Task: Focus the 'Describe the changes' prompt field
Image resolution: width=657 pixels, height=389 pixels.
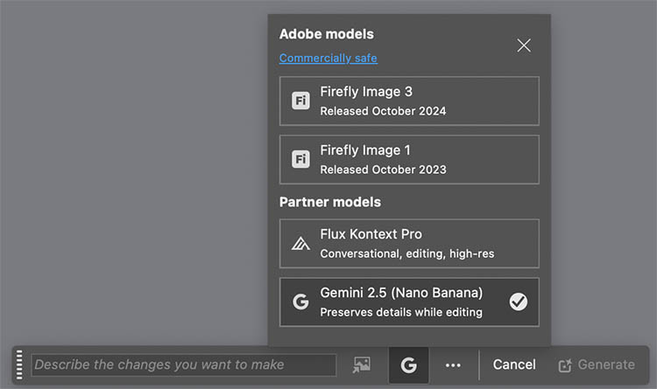Action: click(184, 365)
